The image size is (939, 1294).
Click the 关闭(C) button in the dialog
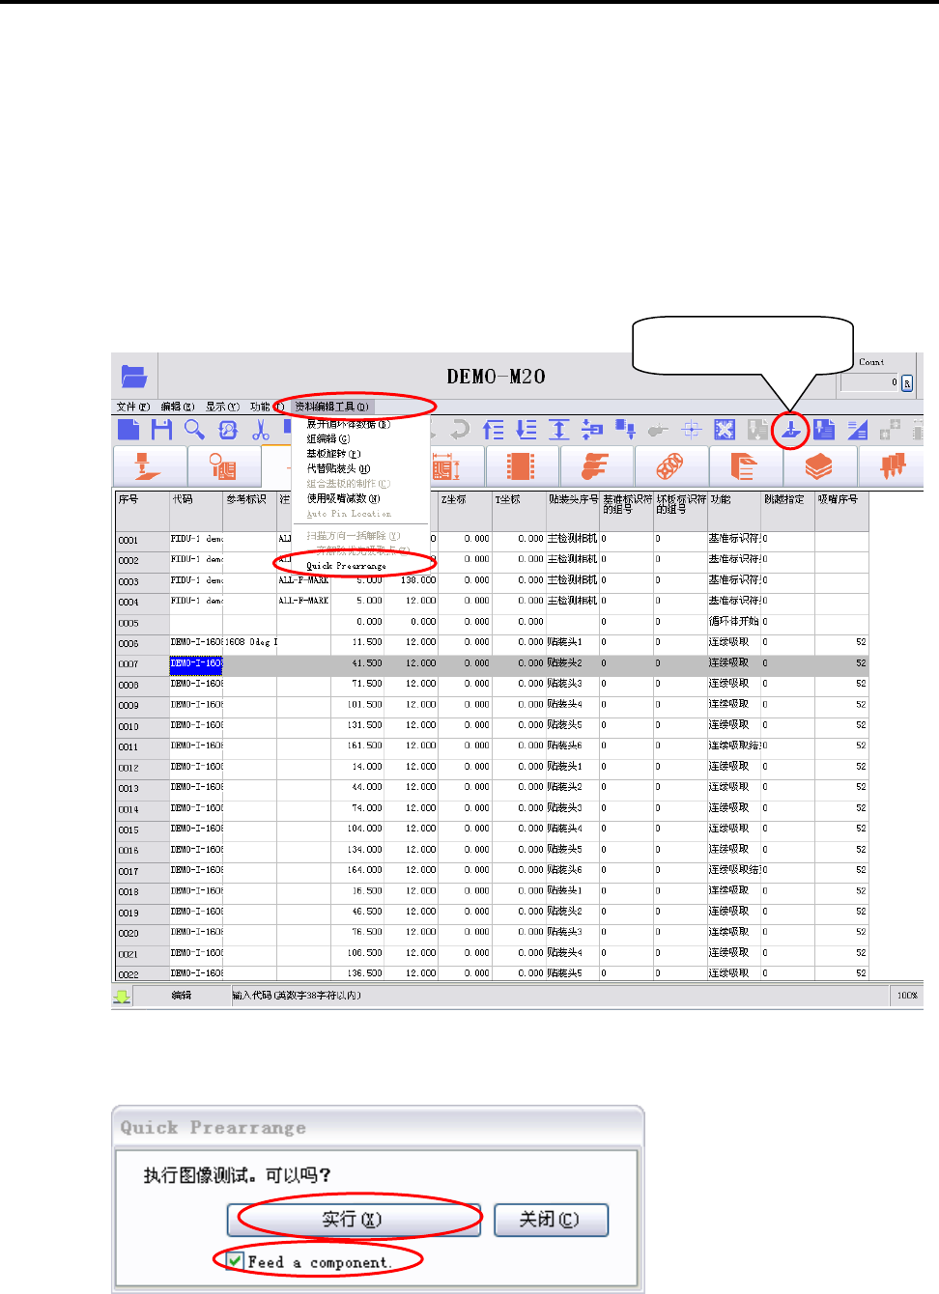click(x=551, y=1220)
